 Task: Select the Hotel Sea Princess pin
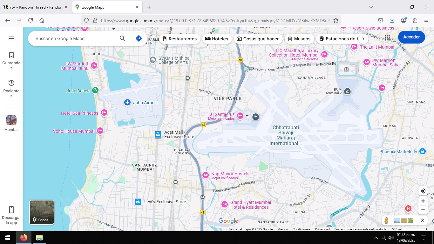pyautogui.click(x=104, y=113)
